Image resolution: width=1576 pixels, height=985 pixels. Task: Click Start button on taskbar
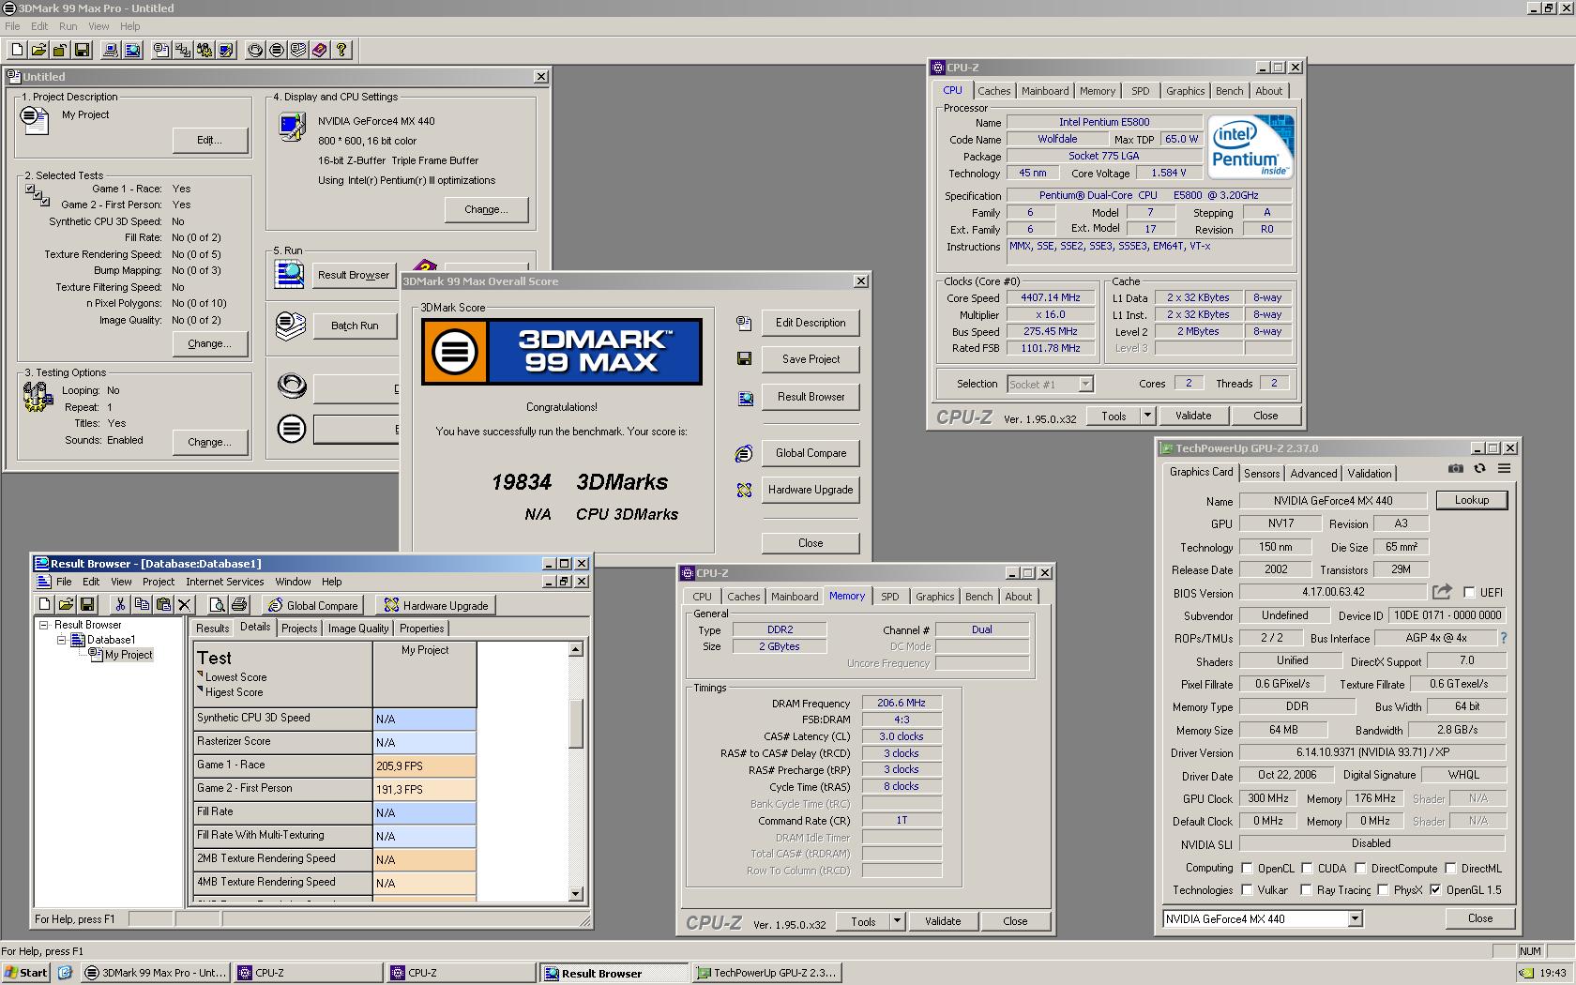[26, 973]
